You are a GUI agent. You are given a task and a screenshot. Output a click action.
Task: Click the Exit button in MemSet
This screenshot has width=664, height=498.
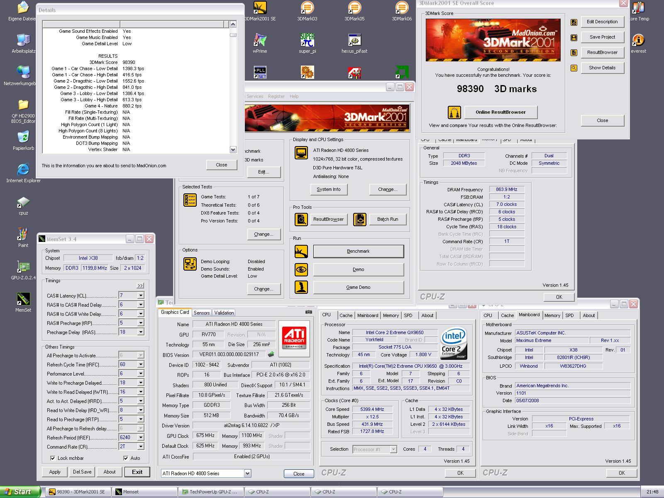[x=137, y=472]
